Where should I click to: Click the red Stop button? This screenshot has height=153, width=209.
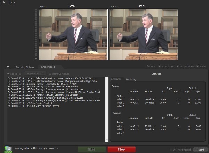pyautogui.click(x=122, y=150)
